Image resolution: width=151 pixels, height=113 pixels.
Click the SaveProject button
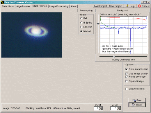116,6
